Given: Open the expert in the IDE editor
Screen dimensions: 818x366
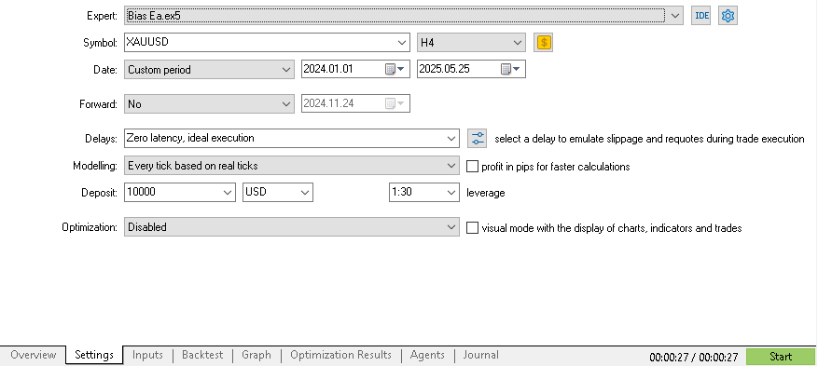Looking at the screenshot, I should point(701,16).
